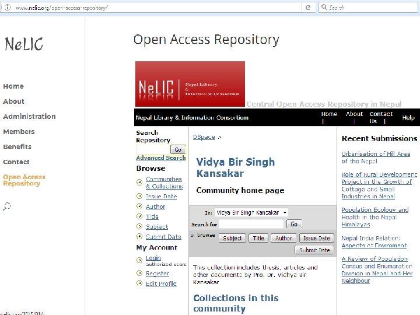Click DSpace breadcrumb link
The image size is (420, 315).
tap(204, 137)
